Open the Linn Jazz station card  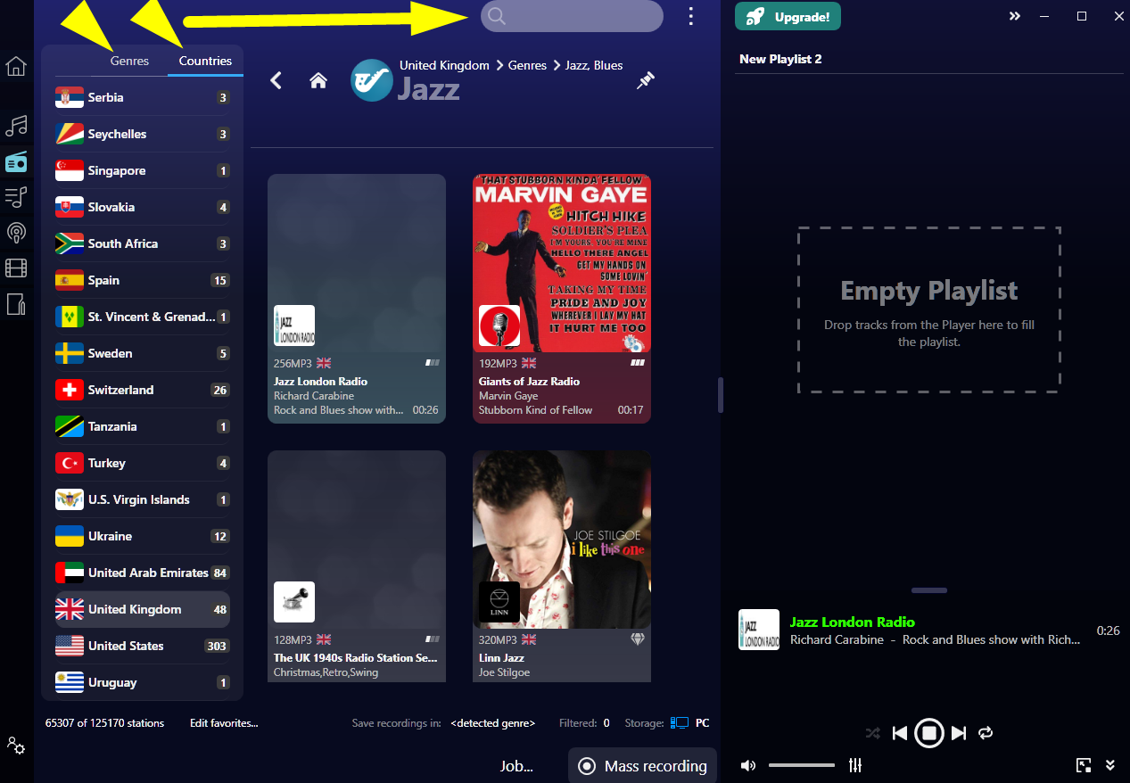pos(562,566)
